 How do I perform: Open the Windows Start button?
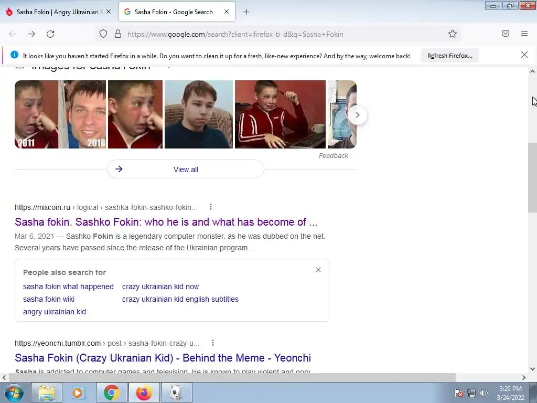click(14, 393)
